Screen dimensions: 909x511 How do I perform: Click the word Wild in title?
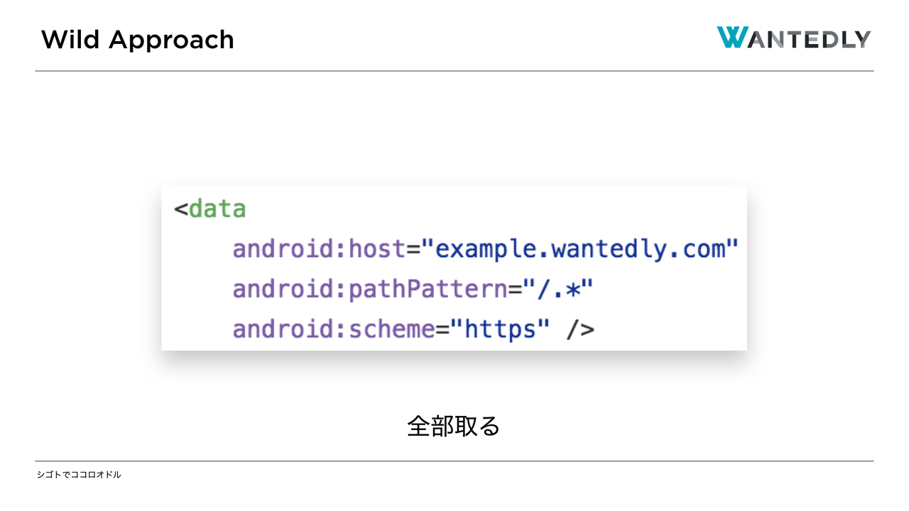(x=70, y=40)
